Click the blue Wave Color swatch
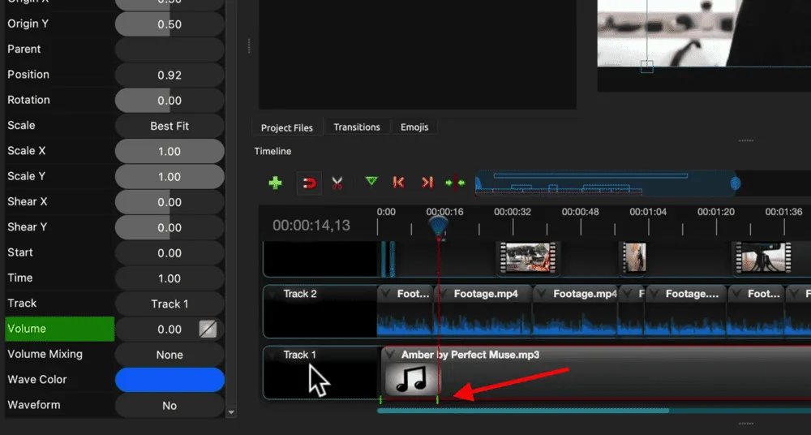The width and height of the screenshot is (811, 435). coord(169,380)
